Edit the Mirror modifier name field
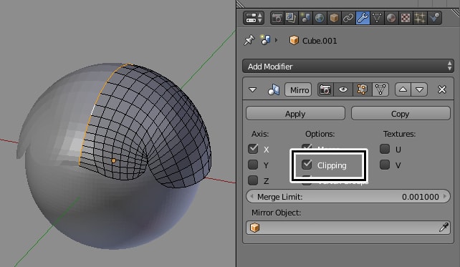This screenshot has height=267, width=460. coord(298,89)
